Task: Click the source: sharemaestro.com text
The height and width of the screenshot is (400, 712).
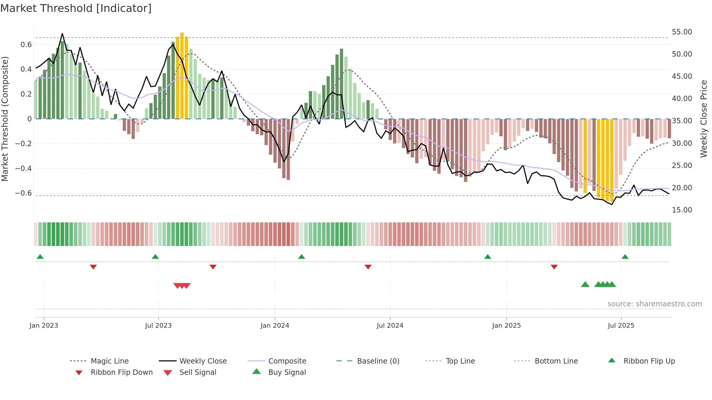Action: [x=654, y=304]
